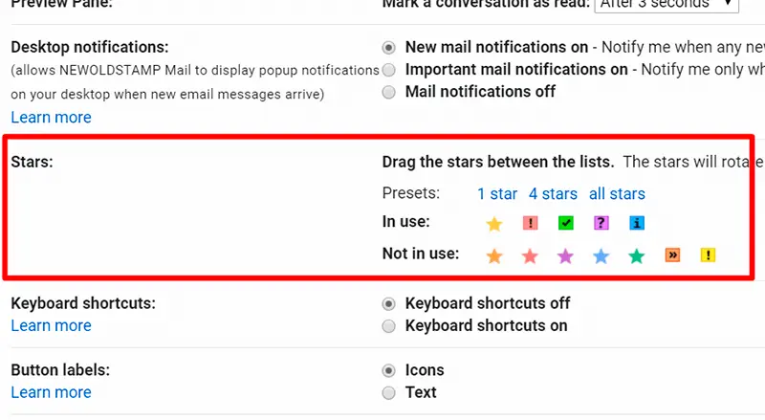
Task: Open Learn more under Desktop notifications
Action: tap(52, 118)
